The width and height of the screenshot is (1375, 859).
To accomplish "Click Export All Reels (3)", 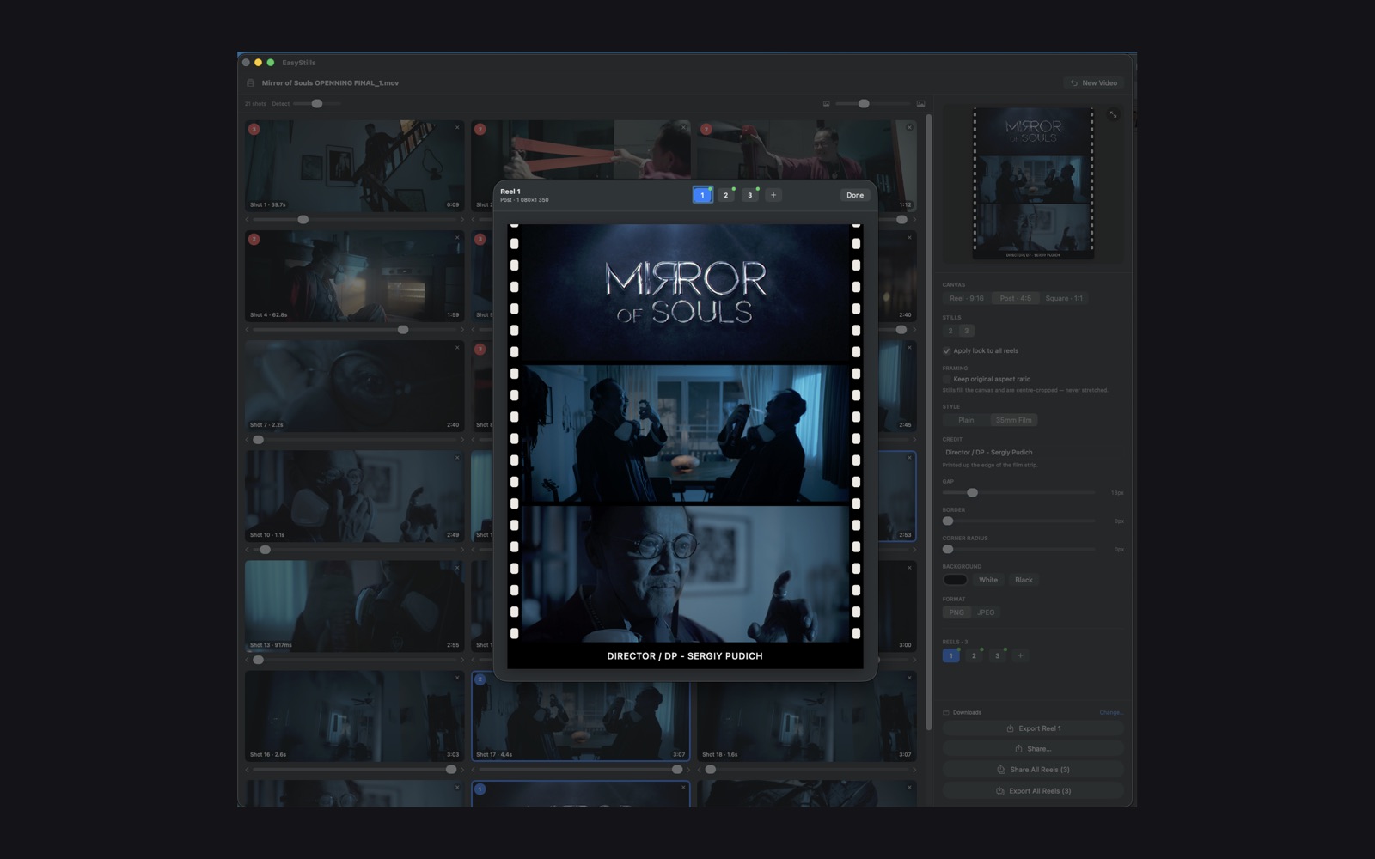I will click(1033, 791).
